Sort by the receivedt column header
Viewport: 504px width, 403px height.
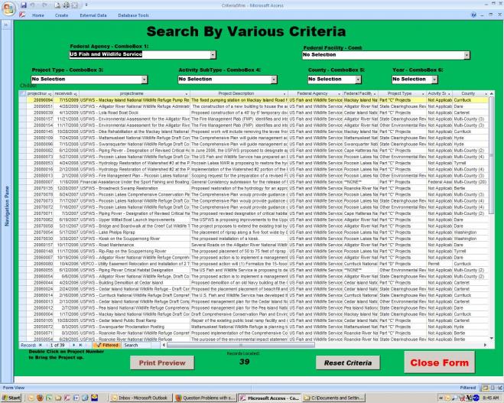[66, 93]
